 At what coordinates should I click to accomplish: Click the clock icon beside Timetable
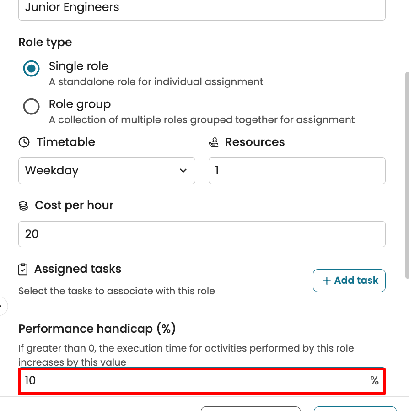click(23, 142)
